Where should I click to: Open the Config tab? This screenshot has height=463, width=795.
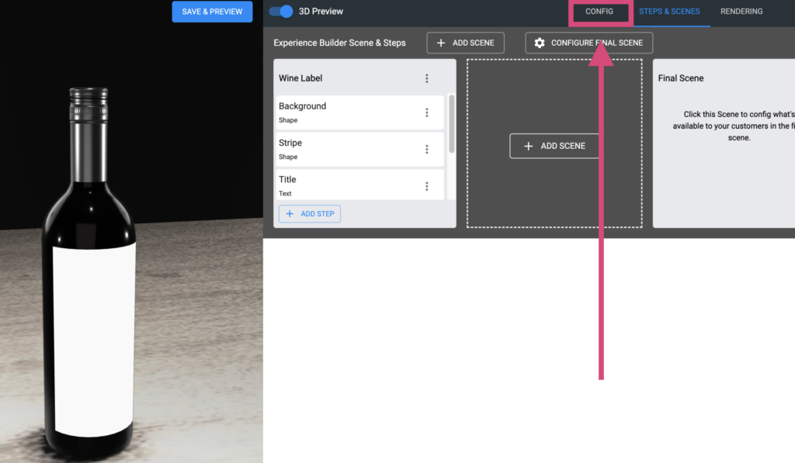click(x=599, y=11)
